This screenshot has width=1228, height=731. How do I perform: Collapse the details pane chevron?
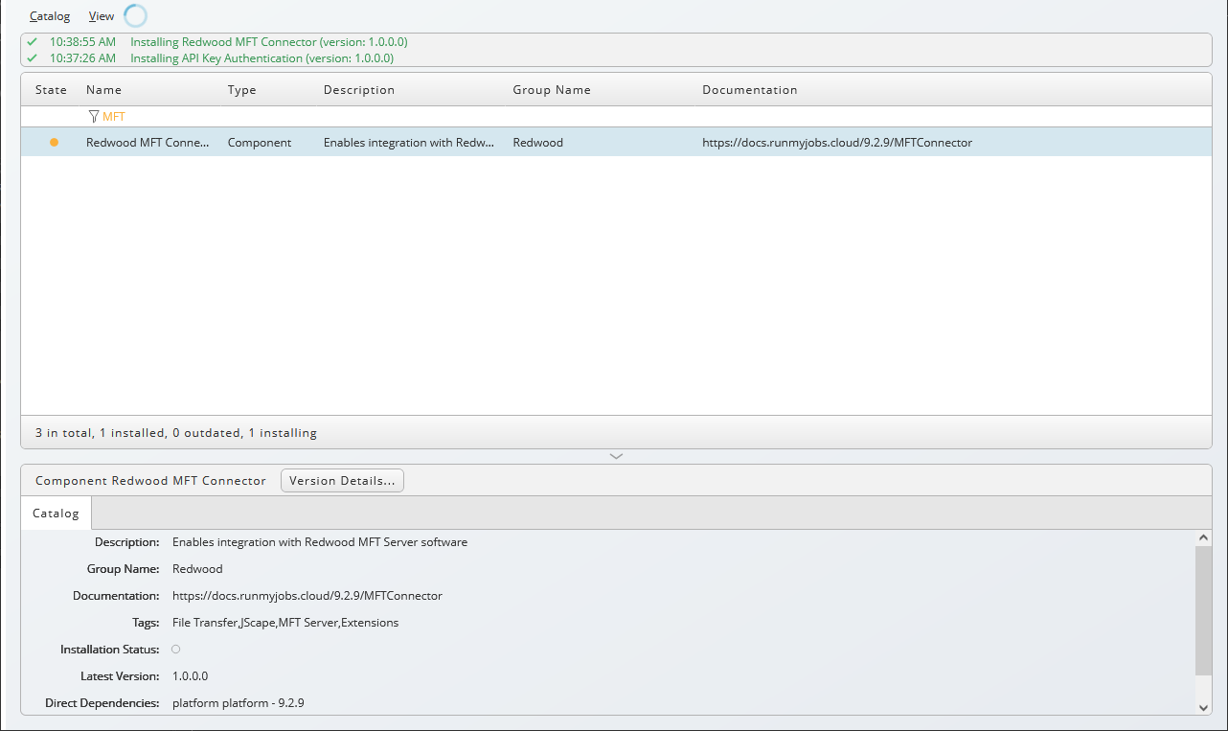[616, 456]
